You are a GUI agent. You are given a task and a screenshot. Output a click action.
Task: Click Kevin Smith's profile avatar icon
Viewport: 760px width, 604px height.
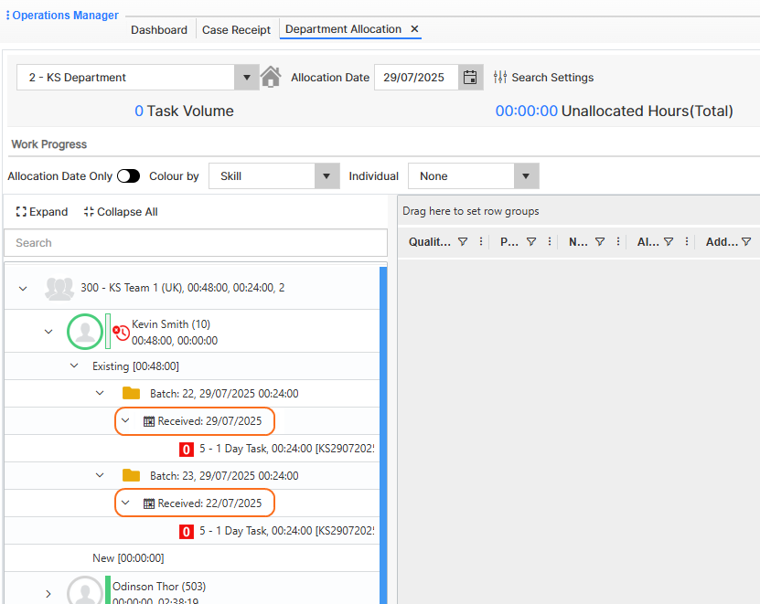pos(85,331)
